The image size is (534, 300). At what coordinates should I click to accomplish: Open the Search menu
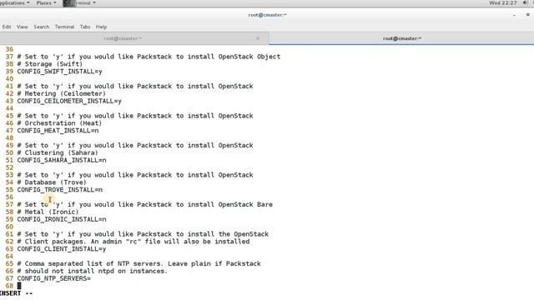tap(41, 27)
